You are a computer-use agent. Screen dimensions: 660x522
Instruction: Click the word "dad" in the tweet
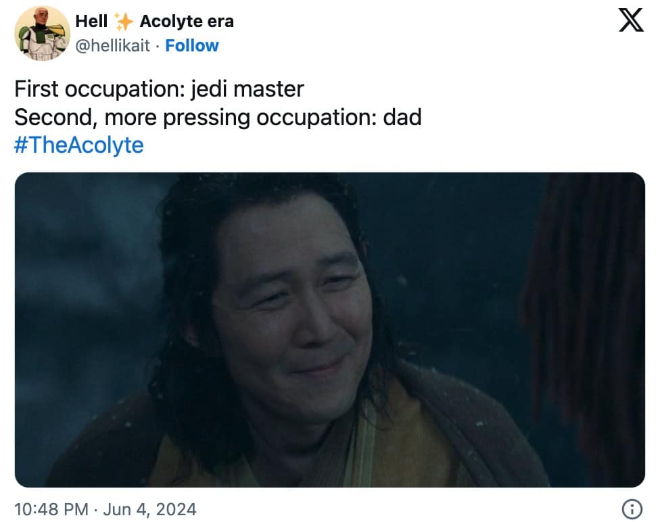click(x=402, y=117)
